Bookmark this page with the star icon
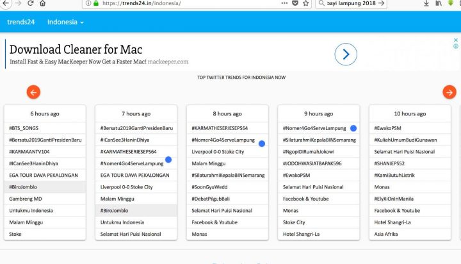This screenshot has width=461, height=264. pyautogui.click(x=306, y=3)
